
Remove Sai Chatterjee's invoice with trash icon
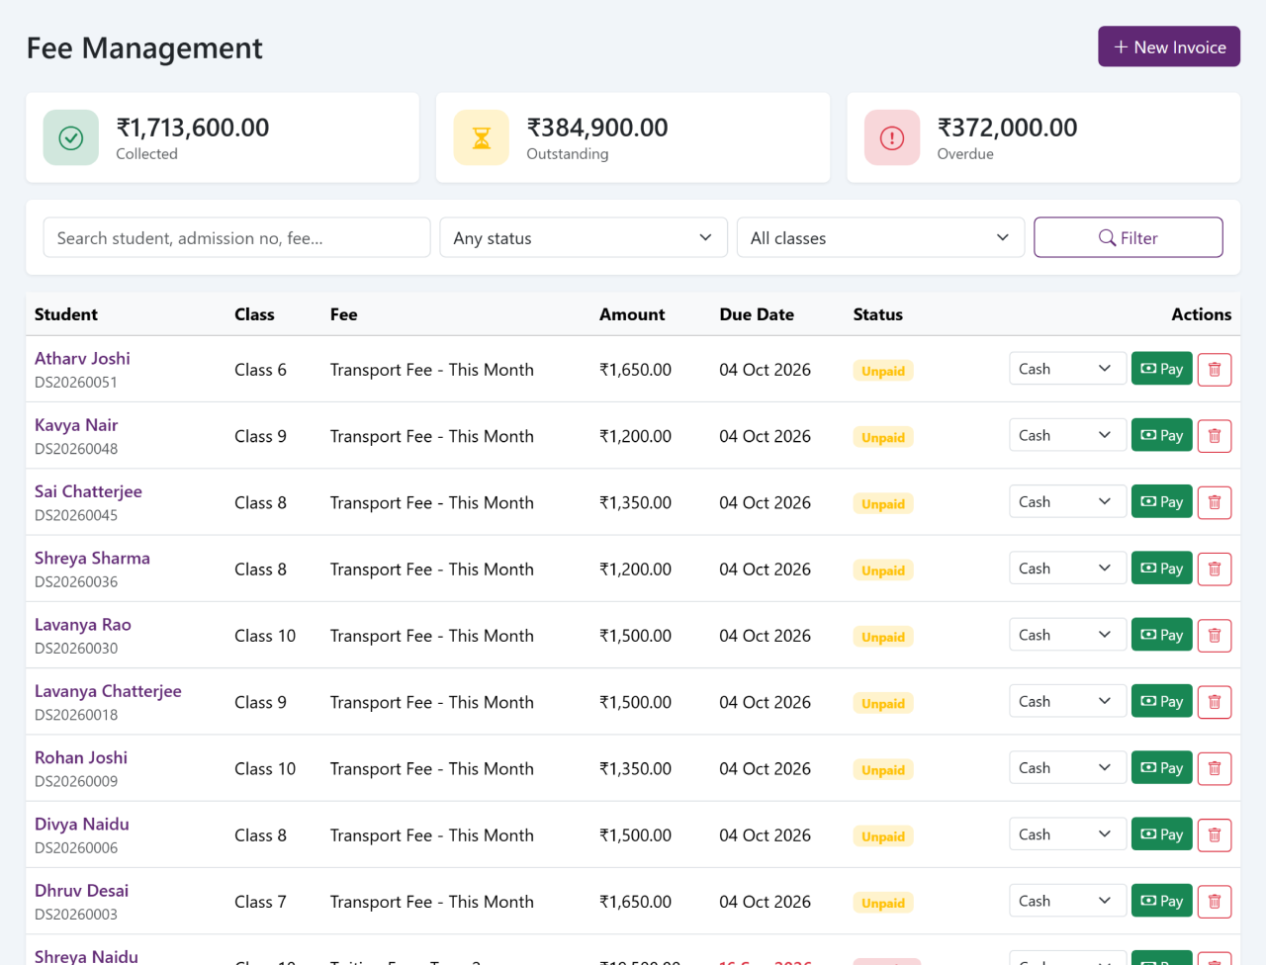coord(1215,502)
